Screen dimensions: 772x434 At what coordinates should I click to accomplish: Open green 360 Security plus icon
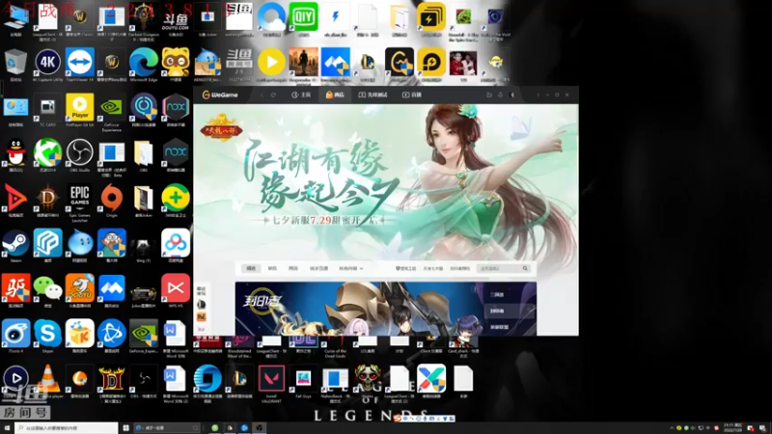(176, 201)
